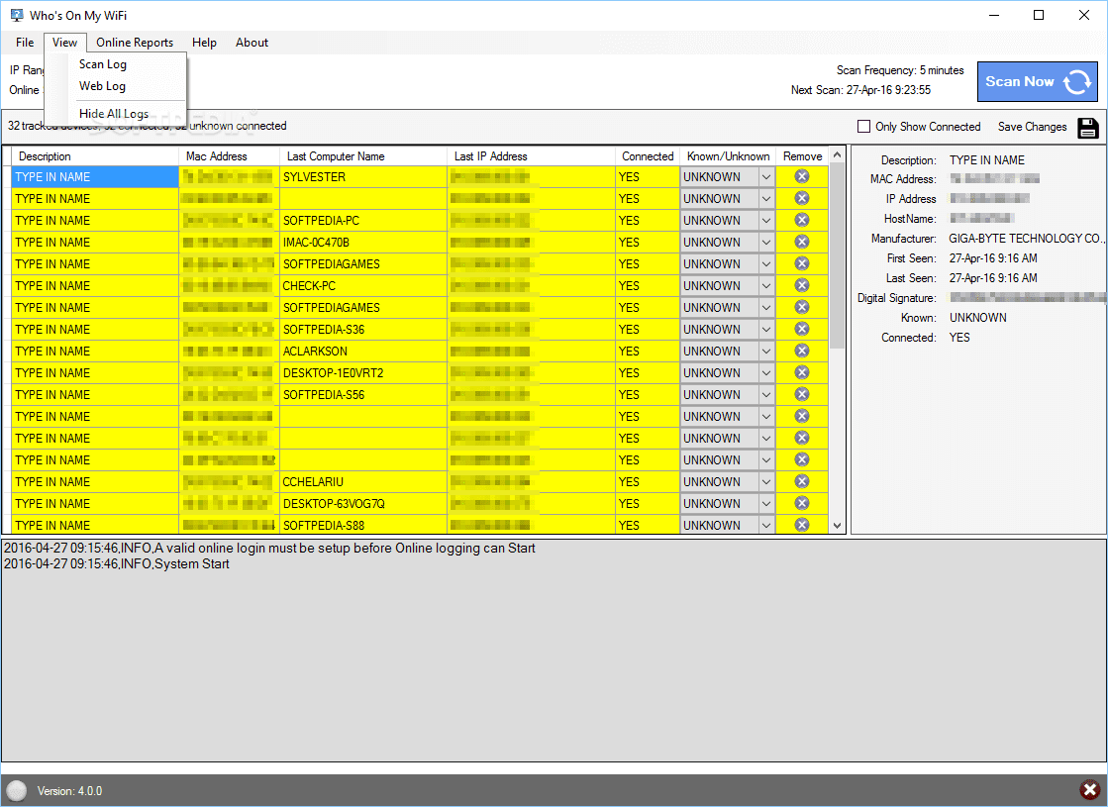
Task: Click device list scroll down arrow
Action: [x=838, y=525]
